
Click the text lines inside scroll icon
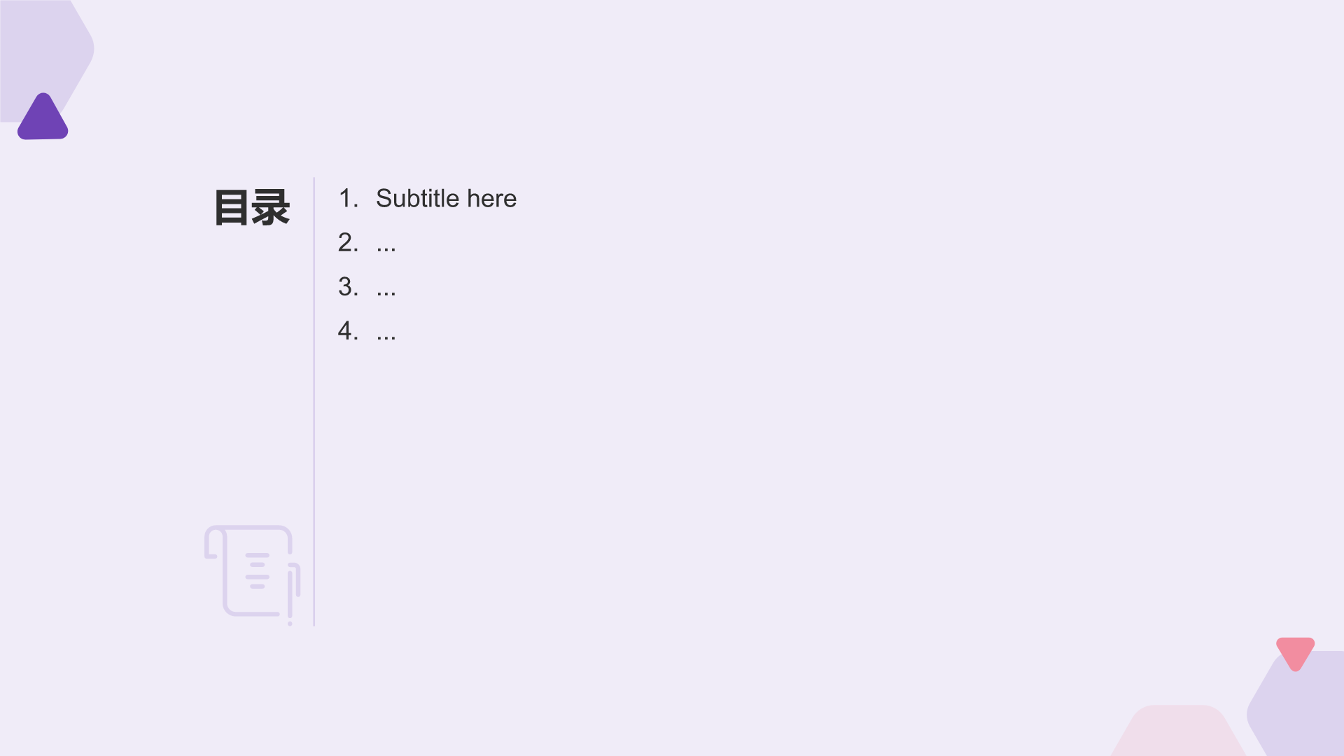(x=257, y=570)
